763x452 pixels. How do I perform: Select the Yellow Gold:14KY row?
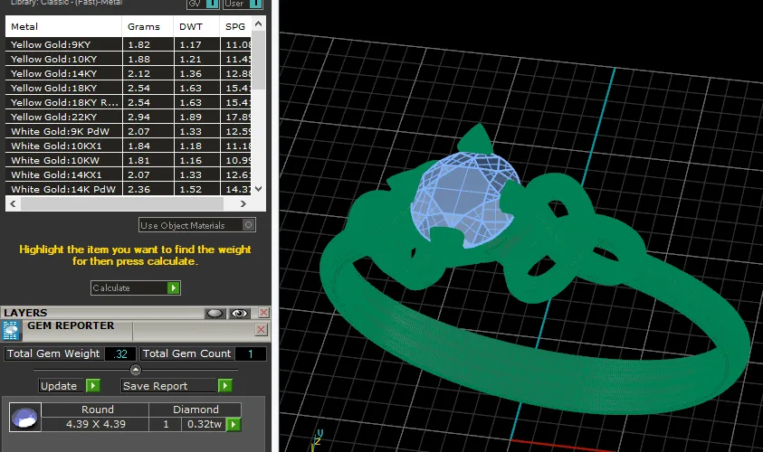pos(129,73)
